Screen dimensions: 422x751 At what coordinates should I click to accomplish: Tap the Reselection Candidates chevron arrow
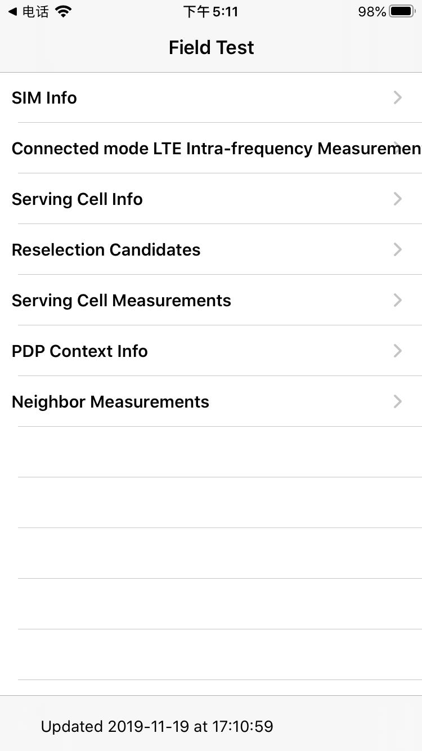click(398, 249)
